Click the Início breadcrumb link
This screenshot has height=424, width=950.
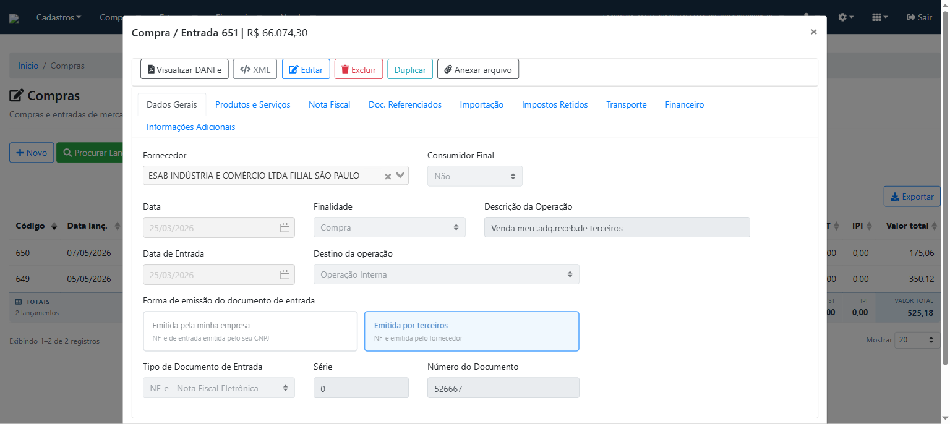point(28,66)
